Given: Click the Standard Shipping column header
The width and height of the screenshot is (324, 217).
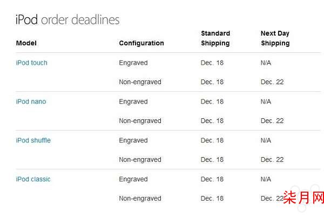Looking at the screenshot, I should 215,38.
